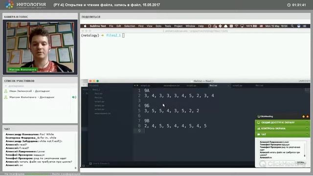Click the grades line 2, 4, 5, 5, 4, 4, 5, 4, 5
Viewport: 313px width, 176px height.
click(176, 126)
